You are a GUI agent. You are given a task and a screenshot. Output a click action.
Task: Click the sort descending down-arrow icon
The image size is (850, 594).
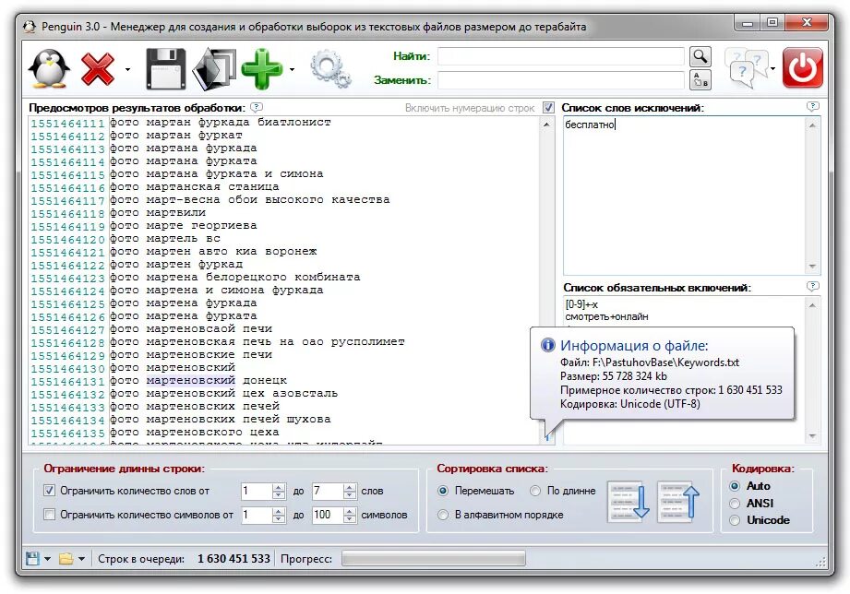(x=628, y=502)
